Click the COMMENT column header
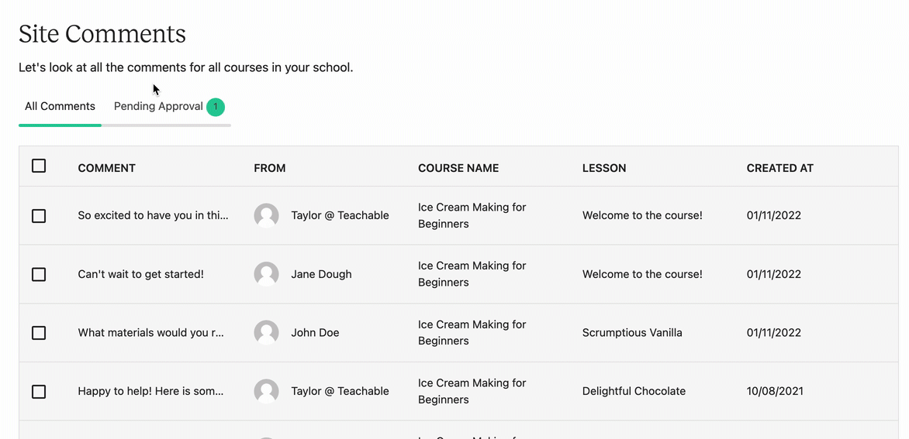 click(x=107, y=168)
